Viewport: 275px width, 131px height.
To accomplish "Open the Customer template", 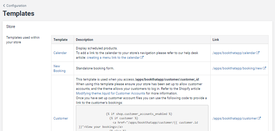I will tap(61, 118).
